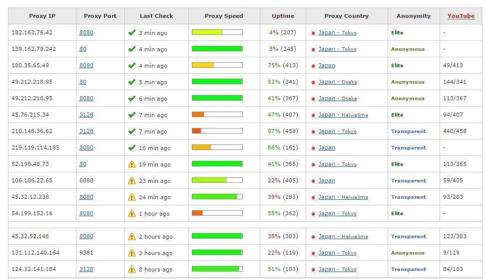
Task: Select the IP address 131.112.140.164
Action: coord(35,253)
